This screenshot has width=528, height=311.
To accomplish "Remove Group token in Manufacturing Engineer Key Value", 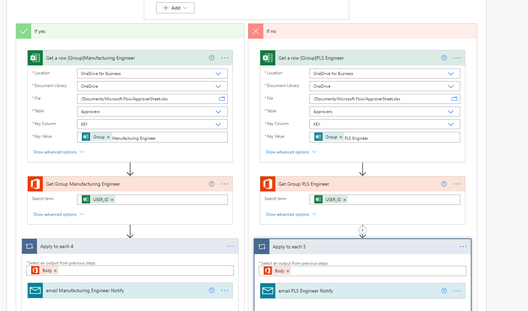I will point(108,137).
